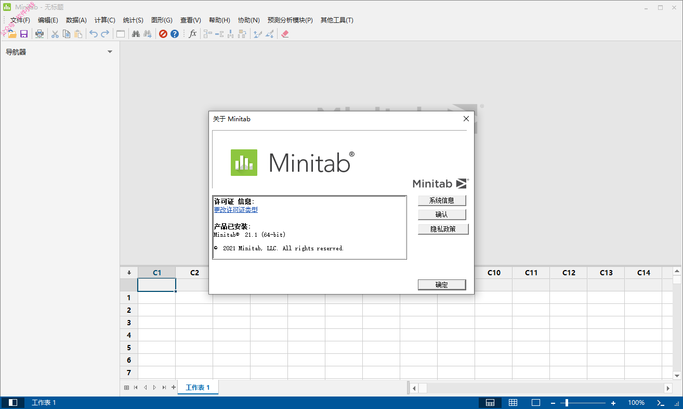Find with the binoculars icon
Image resolution: width=683 pixels, height=409 pixels.
point(136,34)
